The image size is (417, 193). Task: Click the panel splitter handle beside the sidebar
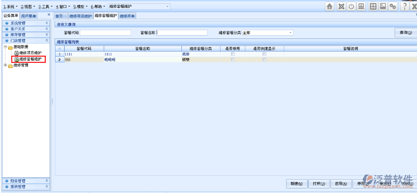[x=52, y=102]
